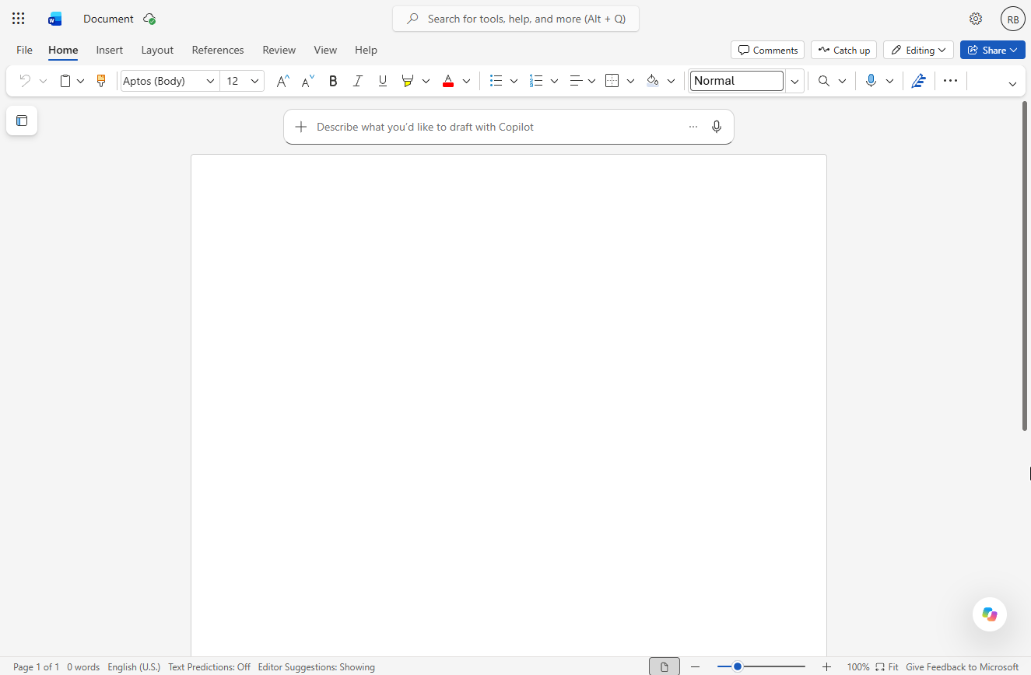Image resolution: width=1031 pixels, height=675 pixels.
Task: Insert a bulleted list
Action: pyautogui.click(x=496, y=81)
